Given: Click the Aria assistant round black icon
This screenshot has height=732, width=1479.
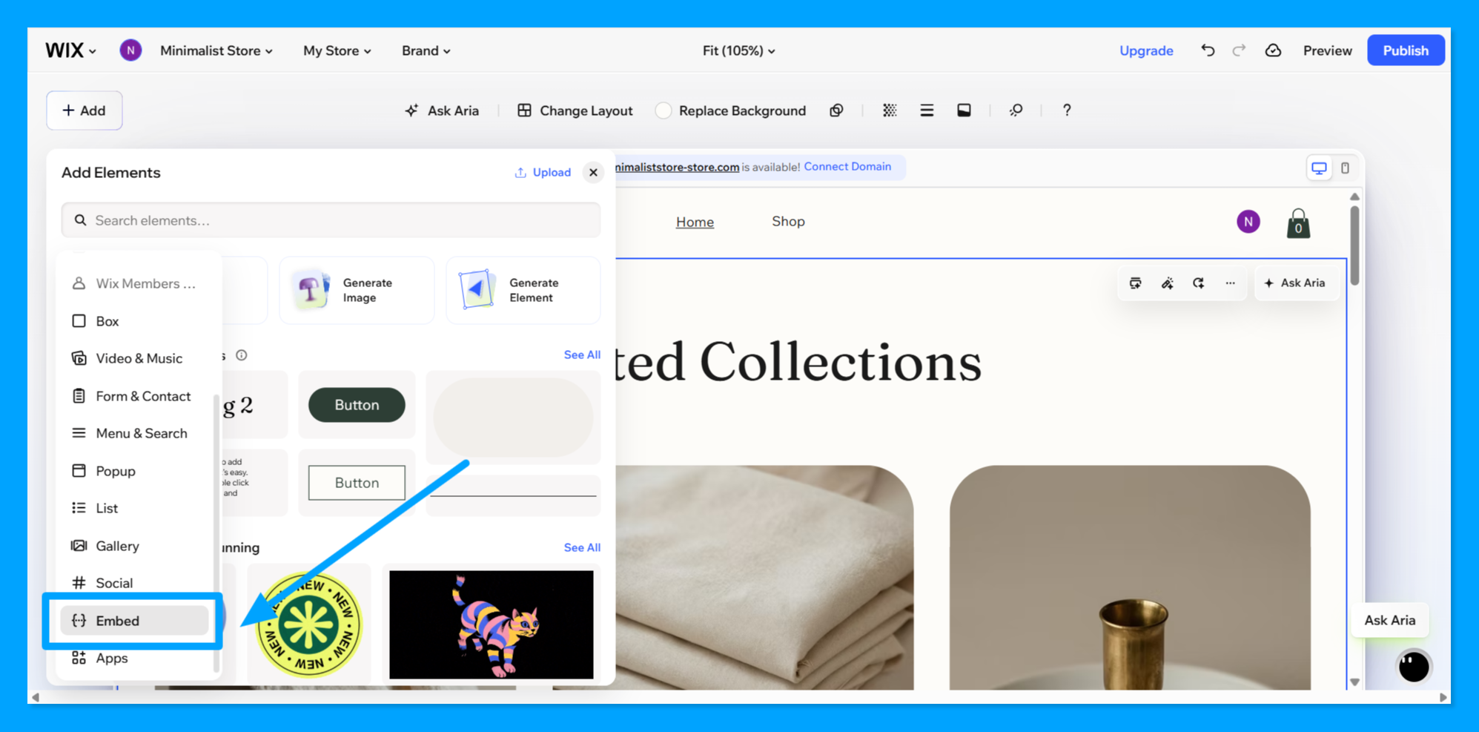Looking at the screenshot, I should click(1413, 666).
